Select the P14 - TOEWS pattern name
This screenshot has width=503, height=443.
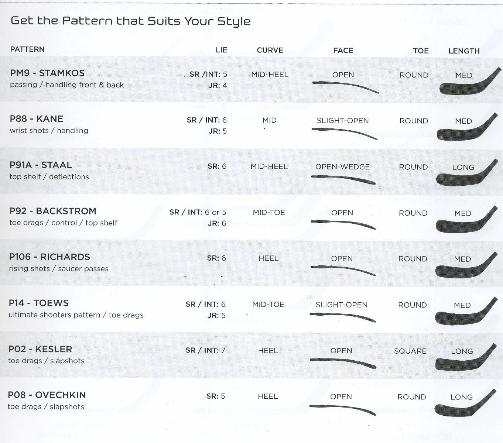[38, 303]
